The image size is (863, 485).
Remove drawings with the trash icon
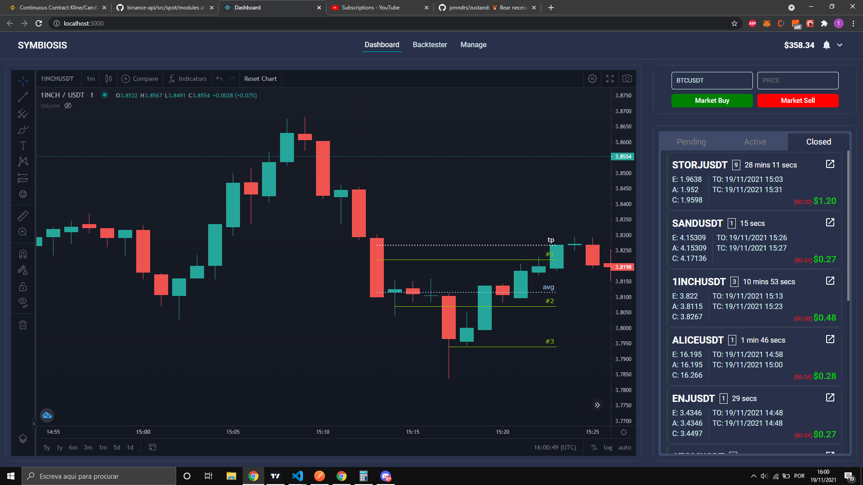[23, 325]
